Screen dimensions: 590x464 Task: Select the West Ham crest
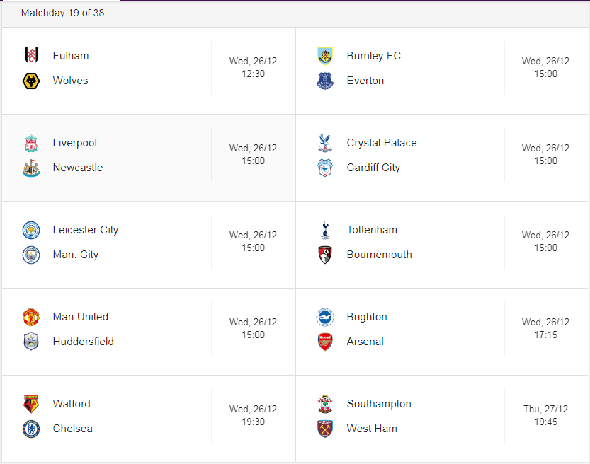pyautogui.click(x=325, y=429)
